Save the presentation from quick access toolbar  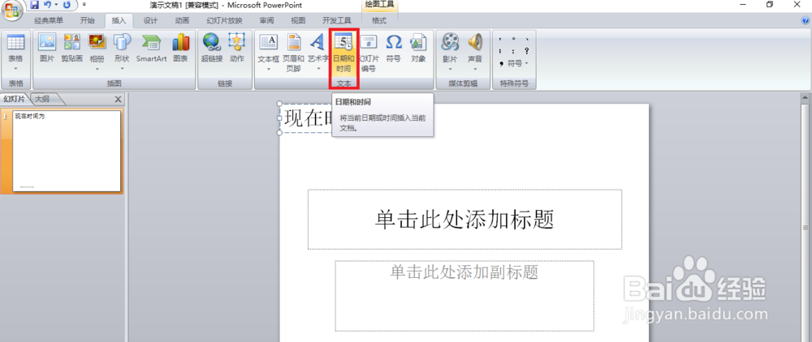tap(35, 5)
